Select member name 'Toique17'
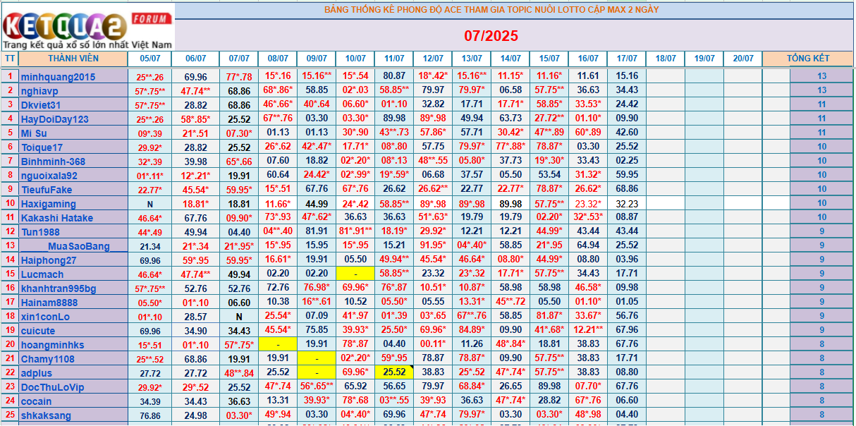 click(x=42, y=147)
